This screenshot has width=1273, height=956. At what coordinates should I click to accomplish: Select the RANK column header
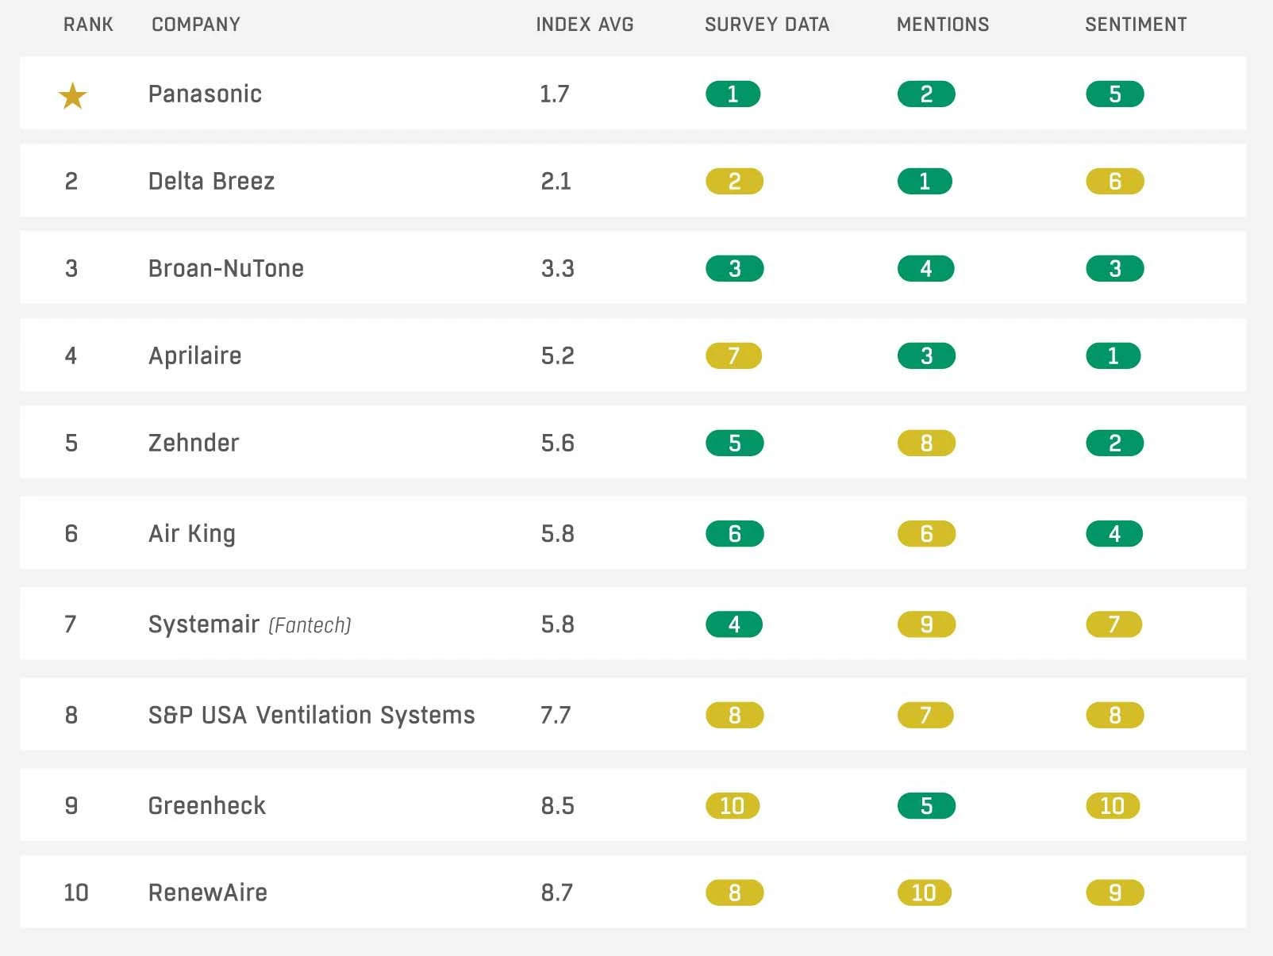point(88,25)
